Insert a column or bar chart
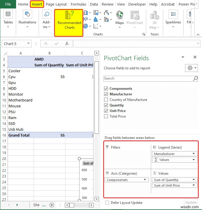 pyautogui.click(x=86, y=13)
